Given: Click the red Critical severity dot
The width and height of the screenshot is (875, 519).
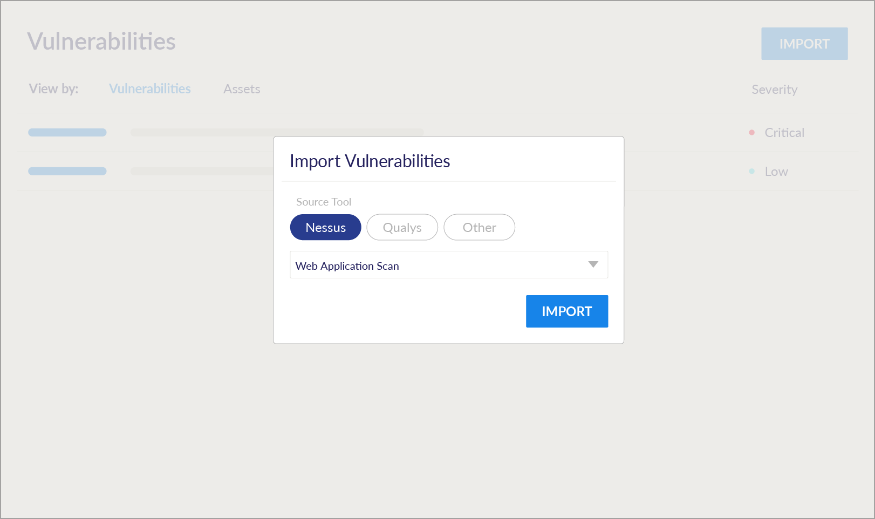Looking at the screenshot, I should [x=751, y=132].
